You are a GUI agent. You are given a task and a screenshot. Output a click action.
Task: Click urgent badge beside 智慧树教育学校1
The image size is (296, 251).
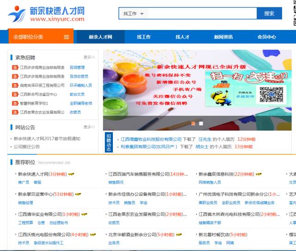(15, 103)
